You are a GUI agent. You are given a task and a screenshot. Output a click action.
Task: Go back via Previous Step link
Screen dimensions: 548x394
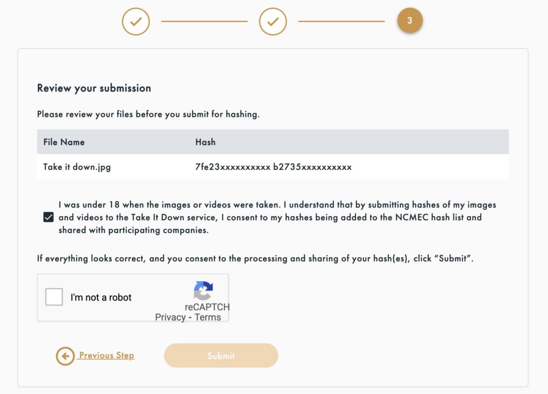click(106, 356)
